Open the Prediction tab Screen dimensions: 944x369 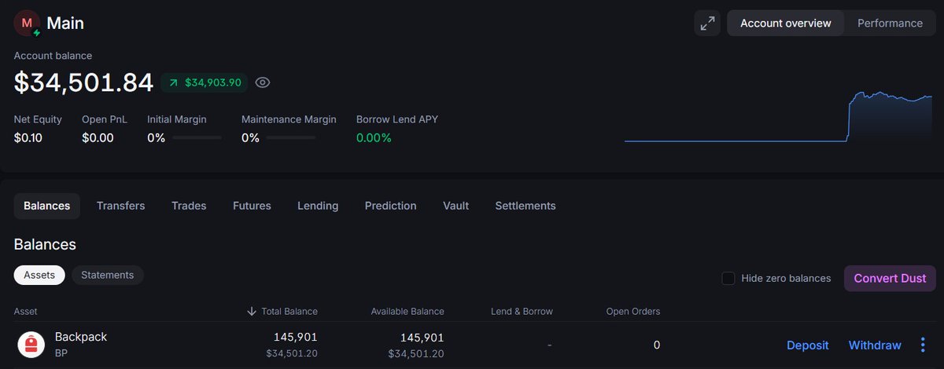pos(390,206)
